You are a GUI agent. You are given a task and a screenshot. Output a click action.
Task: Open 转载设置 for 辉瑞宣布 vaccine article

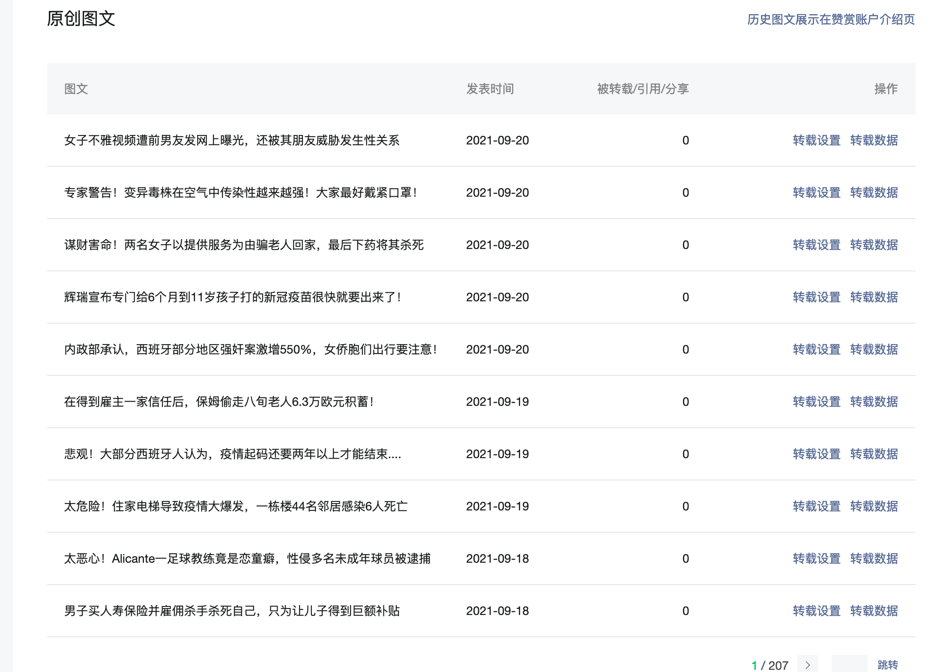click(x=817, y=297)
